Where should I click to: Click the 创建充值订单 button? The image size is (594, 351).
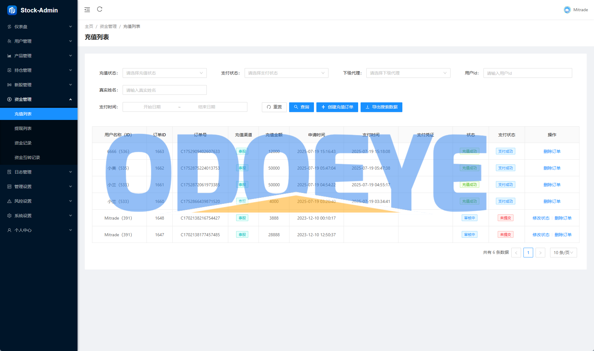pyautogui.click(x=337, y=107)
